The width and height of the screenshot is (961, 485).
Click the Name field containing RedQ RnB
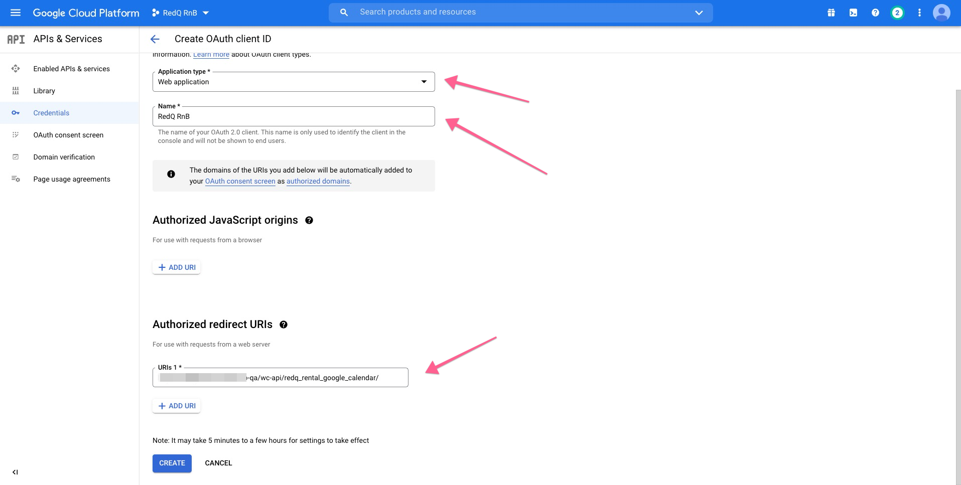[x=294, y=116]
